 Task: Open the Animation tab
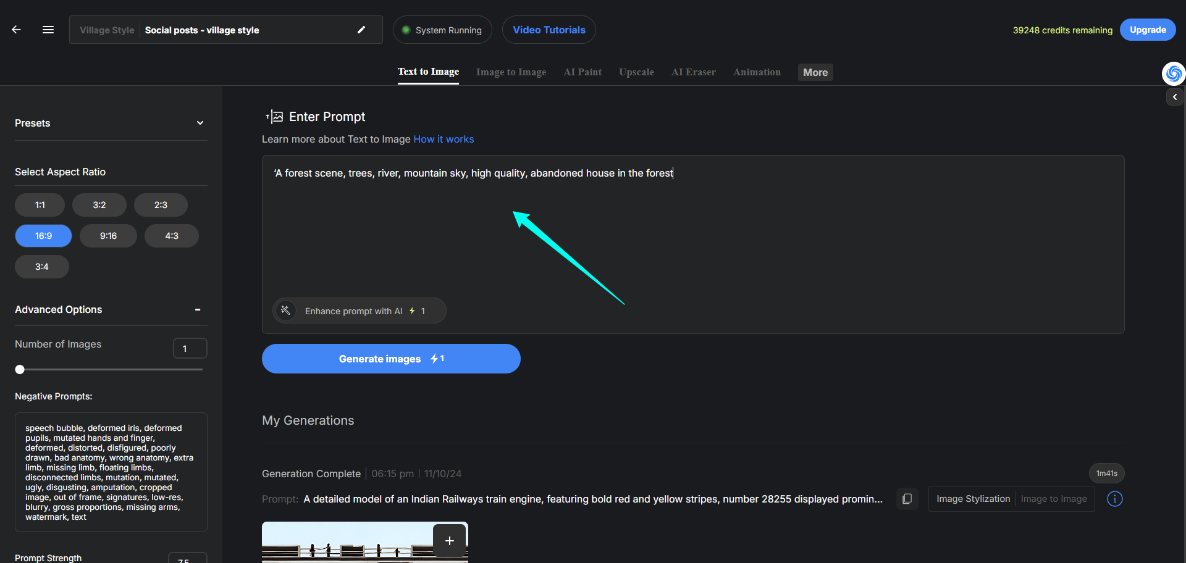[x=757, y=72]
